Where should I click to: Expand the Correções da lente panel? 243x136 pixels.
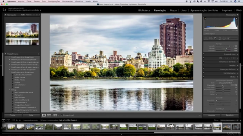(238, 70)
